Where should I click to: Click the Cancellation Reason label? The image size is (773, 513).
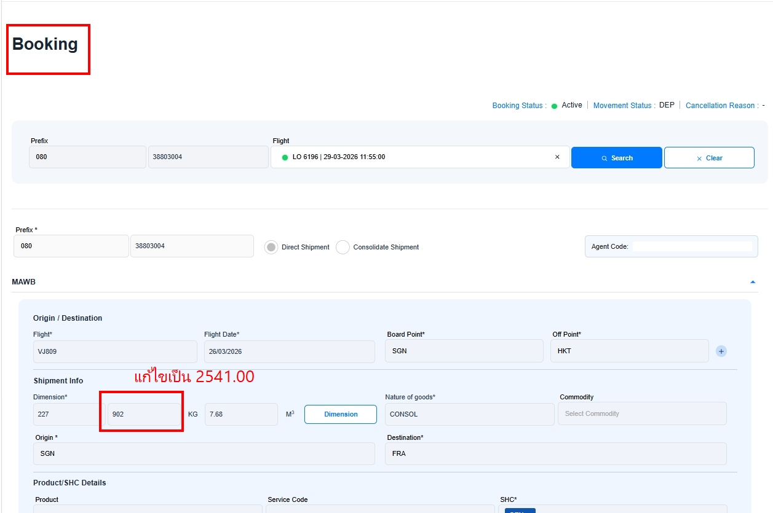[x=721, y=106]
